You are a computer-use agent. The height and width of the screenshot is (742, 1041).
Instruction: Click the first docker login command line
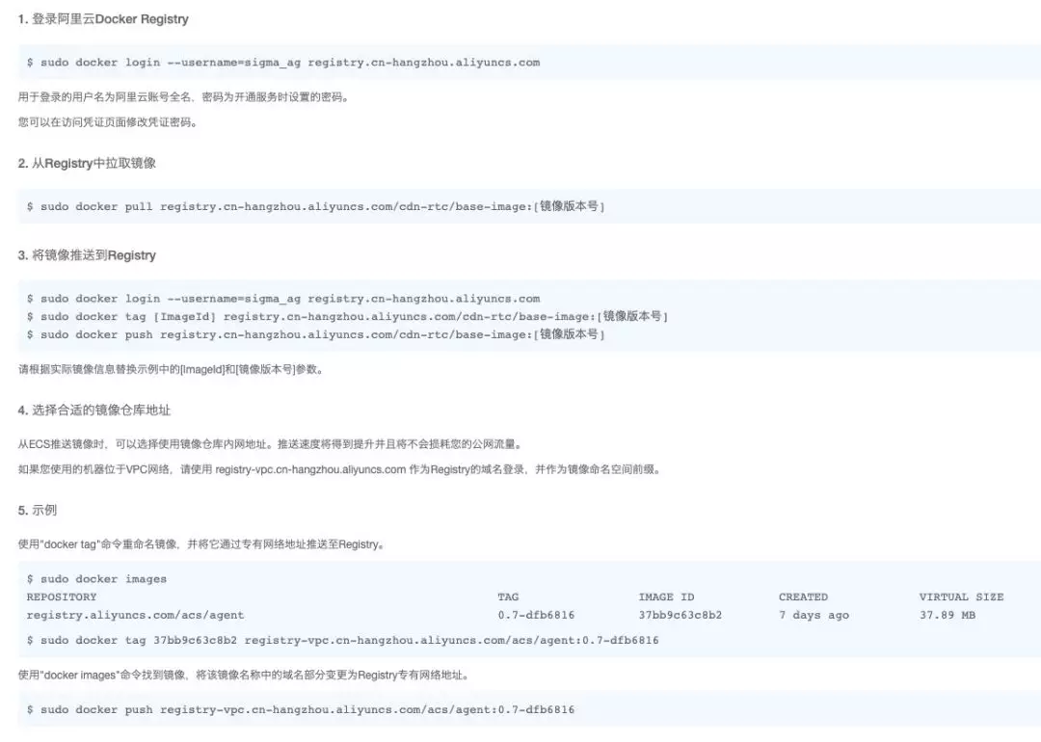[x=283, y=63]
